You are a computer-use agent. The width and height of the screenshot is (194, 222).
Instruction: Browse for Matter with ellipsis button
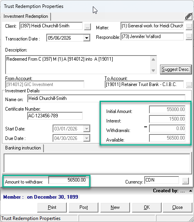coord(189,27)
